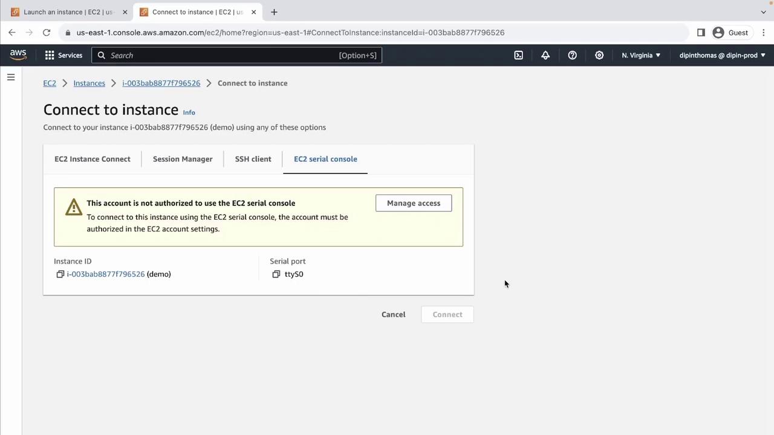Copy the serial port ttyS0 value
The image size is (774, 435).
[276, 274]
